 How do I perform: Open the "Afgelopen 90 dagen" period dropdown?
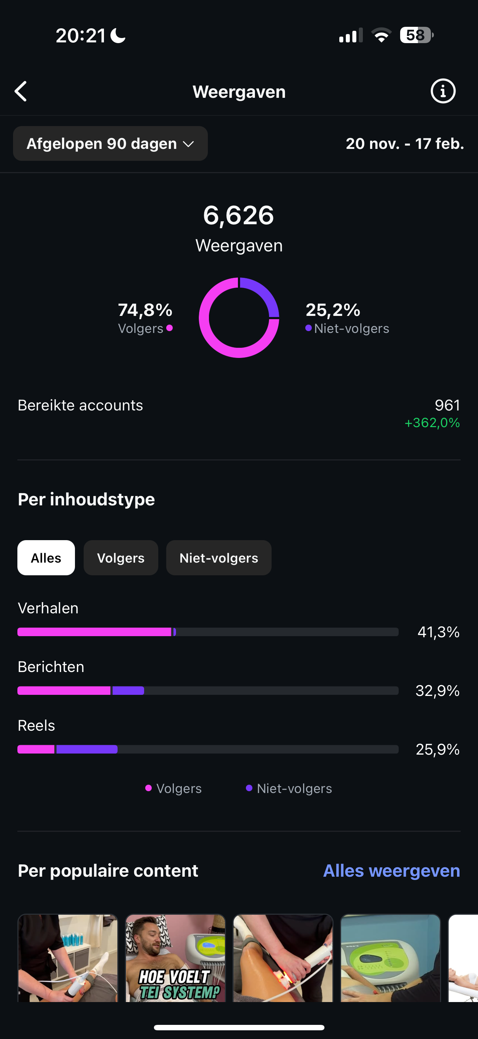click(x=110, y=143)
